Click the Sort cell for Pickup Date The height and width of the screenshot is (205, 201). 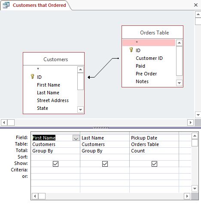point(154,157)
